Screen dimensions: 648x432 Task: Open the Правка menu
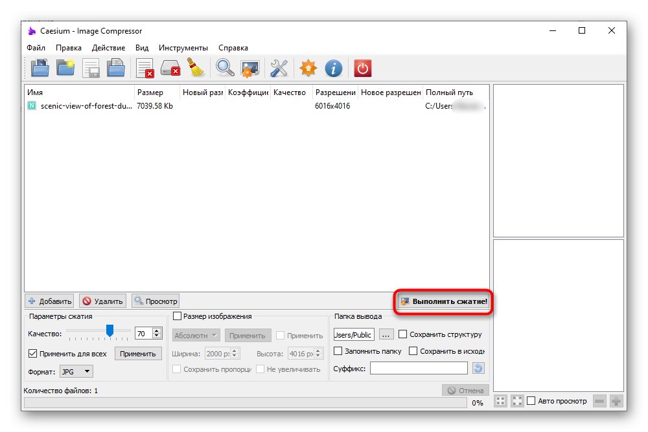(x=69, y=48)
